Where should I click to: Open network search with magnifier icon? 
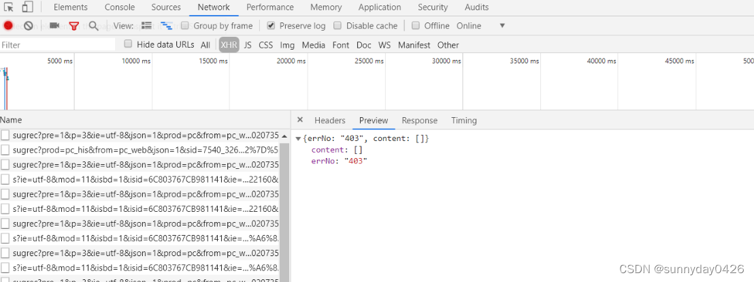click(94, 26)
